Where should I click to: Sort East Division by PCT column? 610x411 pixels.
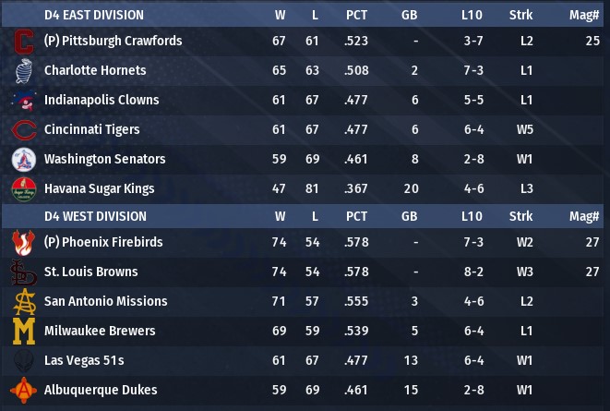click(x=356, y=15)
